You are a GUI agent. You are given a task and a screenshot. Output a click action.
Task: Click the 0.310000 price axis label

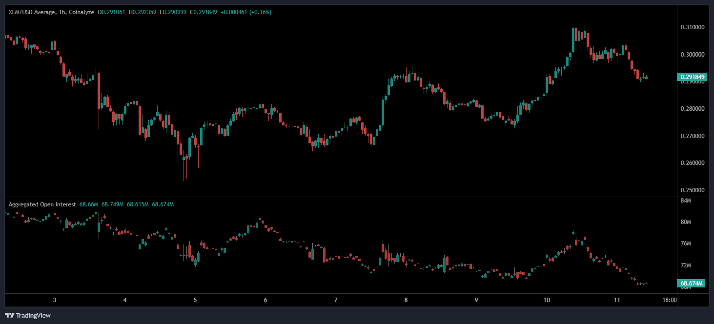(692, 27)
